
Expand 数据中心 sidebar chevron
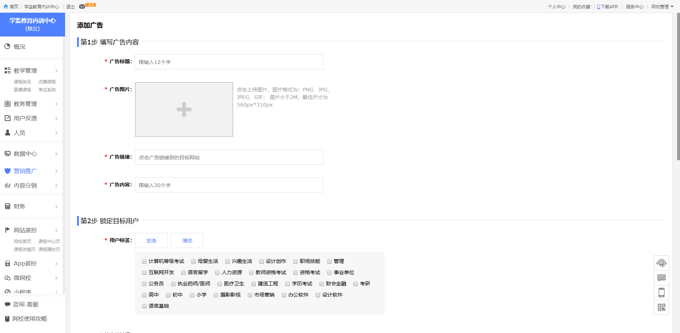click(56, 154)
